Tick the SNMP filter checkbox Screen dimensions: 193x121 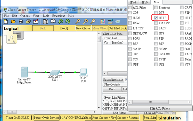pos(156,49)
